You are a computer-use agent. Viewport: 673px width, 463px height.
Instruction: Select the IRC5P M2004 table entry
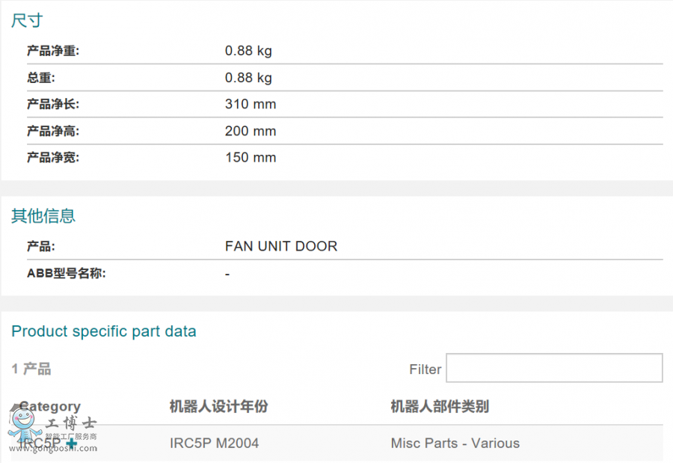(214, 443)
